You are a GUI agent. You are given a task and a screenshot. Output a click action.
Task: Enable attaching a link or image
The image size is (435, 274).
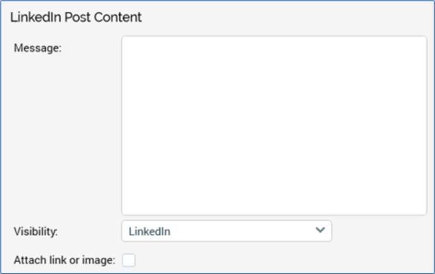pos(128,260)
